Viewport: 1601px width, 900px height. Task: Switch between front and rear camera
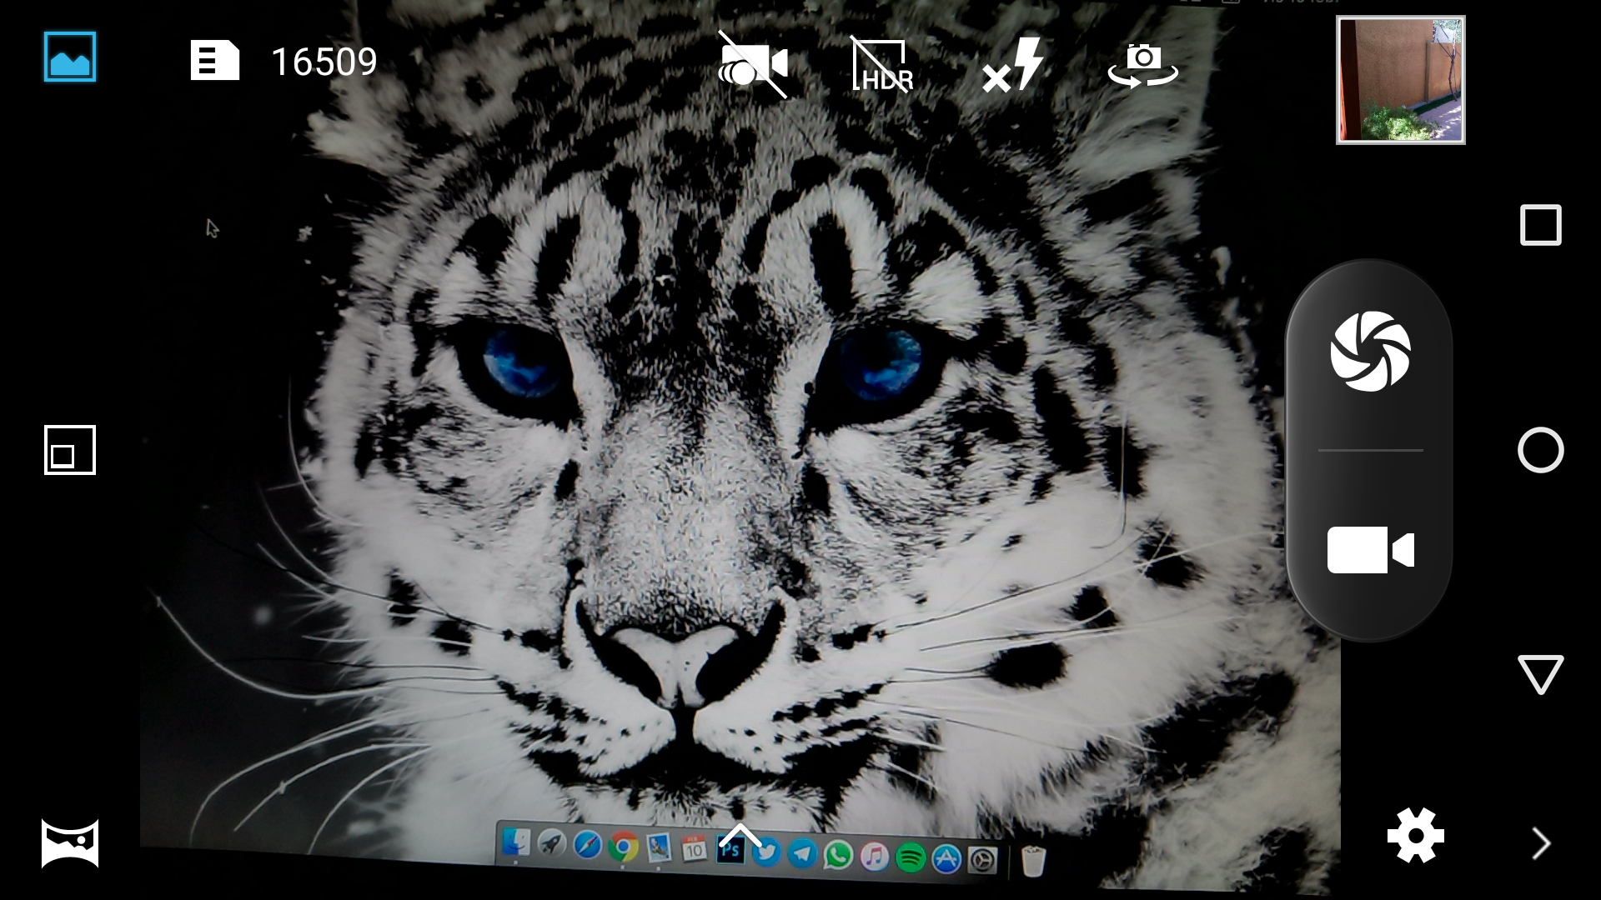click(x=1142, y=65)
